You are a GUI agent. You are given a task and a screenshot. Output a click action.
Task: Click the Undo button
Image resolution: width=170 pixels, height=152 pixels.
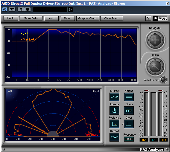11,18
